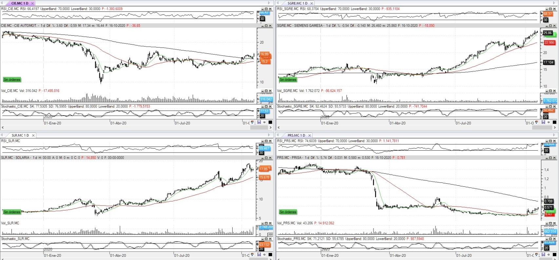Select the SGRE.MC 1 D chart tab
The height and width of the screenshot is (260, 559).
298,3
